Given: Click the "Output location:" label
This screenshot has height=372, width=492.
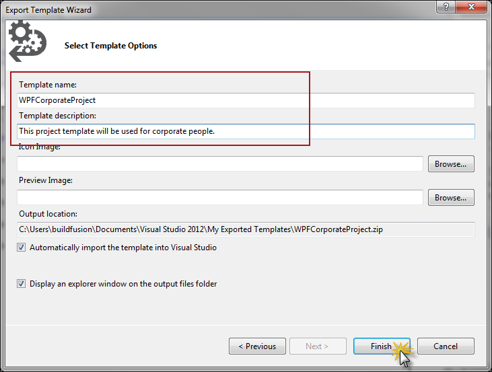Looking at the screenshot, I should 48,214.
